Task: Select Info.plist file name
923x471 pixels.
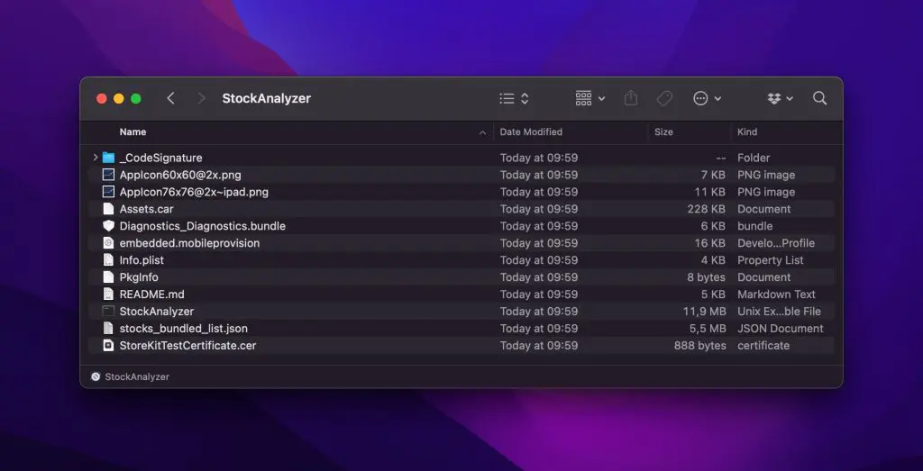Action: (x=142, y=260)
